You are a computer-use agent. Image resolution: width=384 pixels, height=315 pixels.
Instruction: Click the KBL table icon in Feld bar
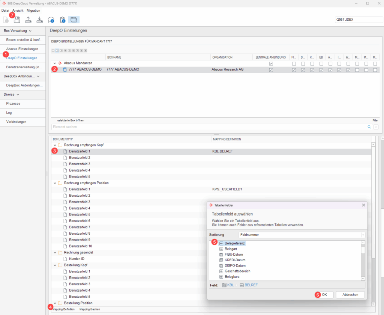point(224,285)
